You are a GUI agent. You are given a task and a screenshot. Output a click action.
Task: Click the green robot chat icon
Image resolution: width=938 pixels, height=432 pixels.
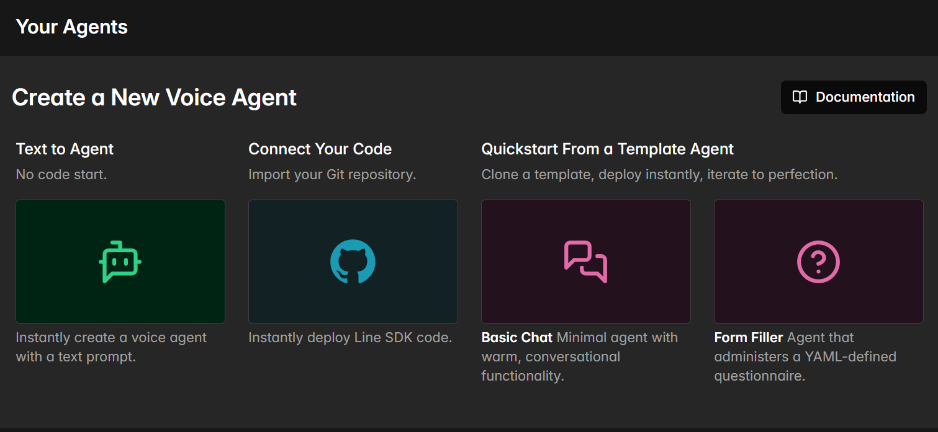(120, 262)
